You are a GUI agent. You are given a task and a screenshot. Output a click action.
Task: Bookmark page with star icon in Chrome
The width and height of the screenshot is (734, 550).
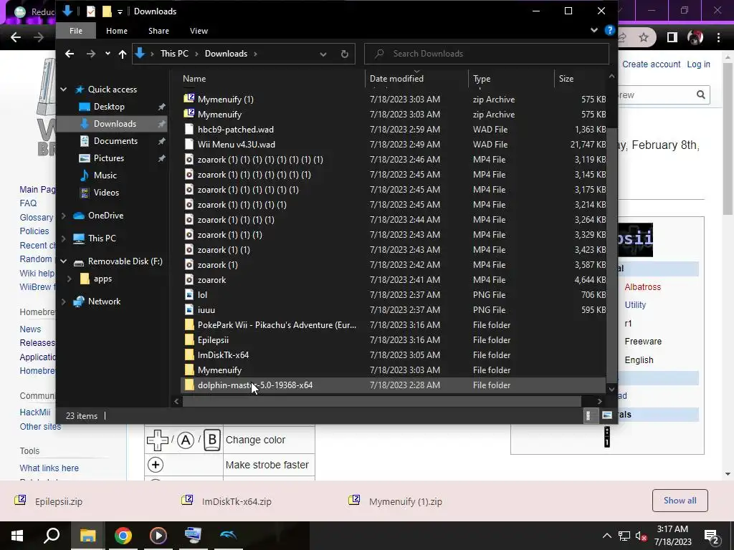644,37
